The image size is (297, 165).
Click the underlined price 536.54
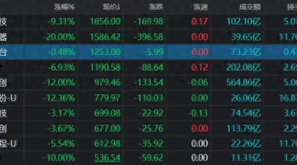tap(107, 158)
